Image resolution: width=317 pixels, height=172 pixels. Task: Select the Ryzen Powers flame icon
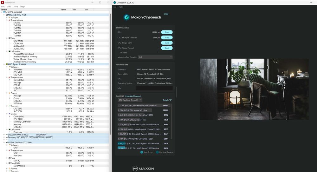point(10,93)
